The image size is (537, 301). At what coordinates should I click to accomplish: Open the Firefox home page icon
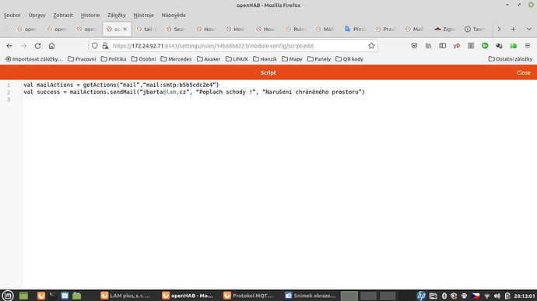(x=51, y=46)
